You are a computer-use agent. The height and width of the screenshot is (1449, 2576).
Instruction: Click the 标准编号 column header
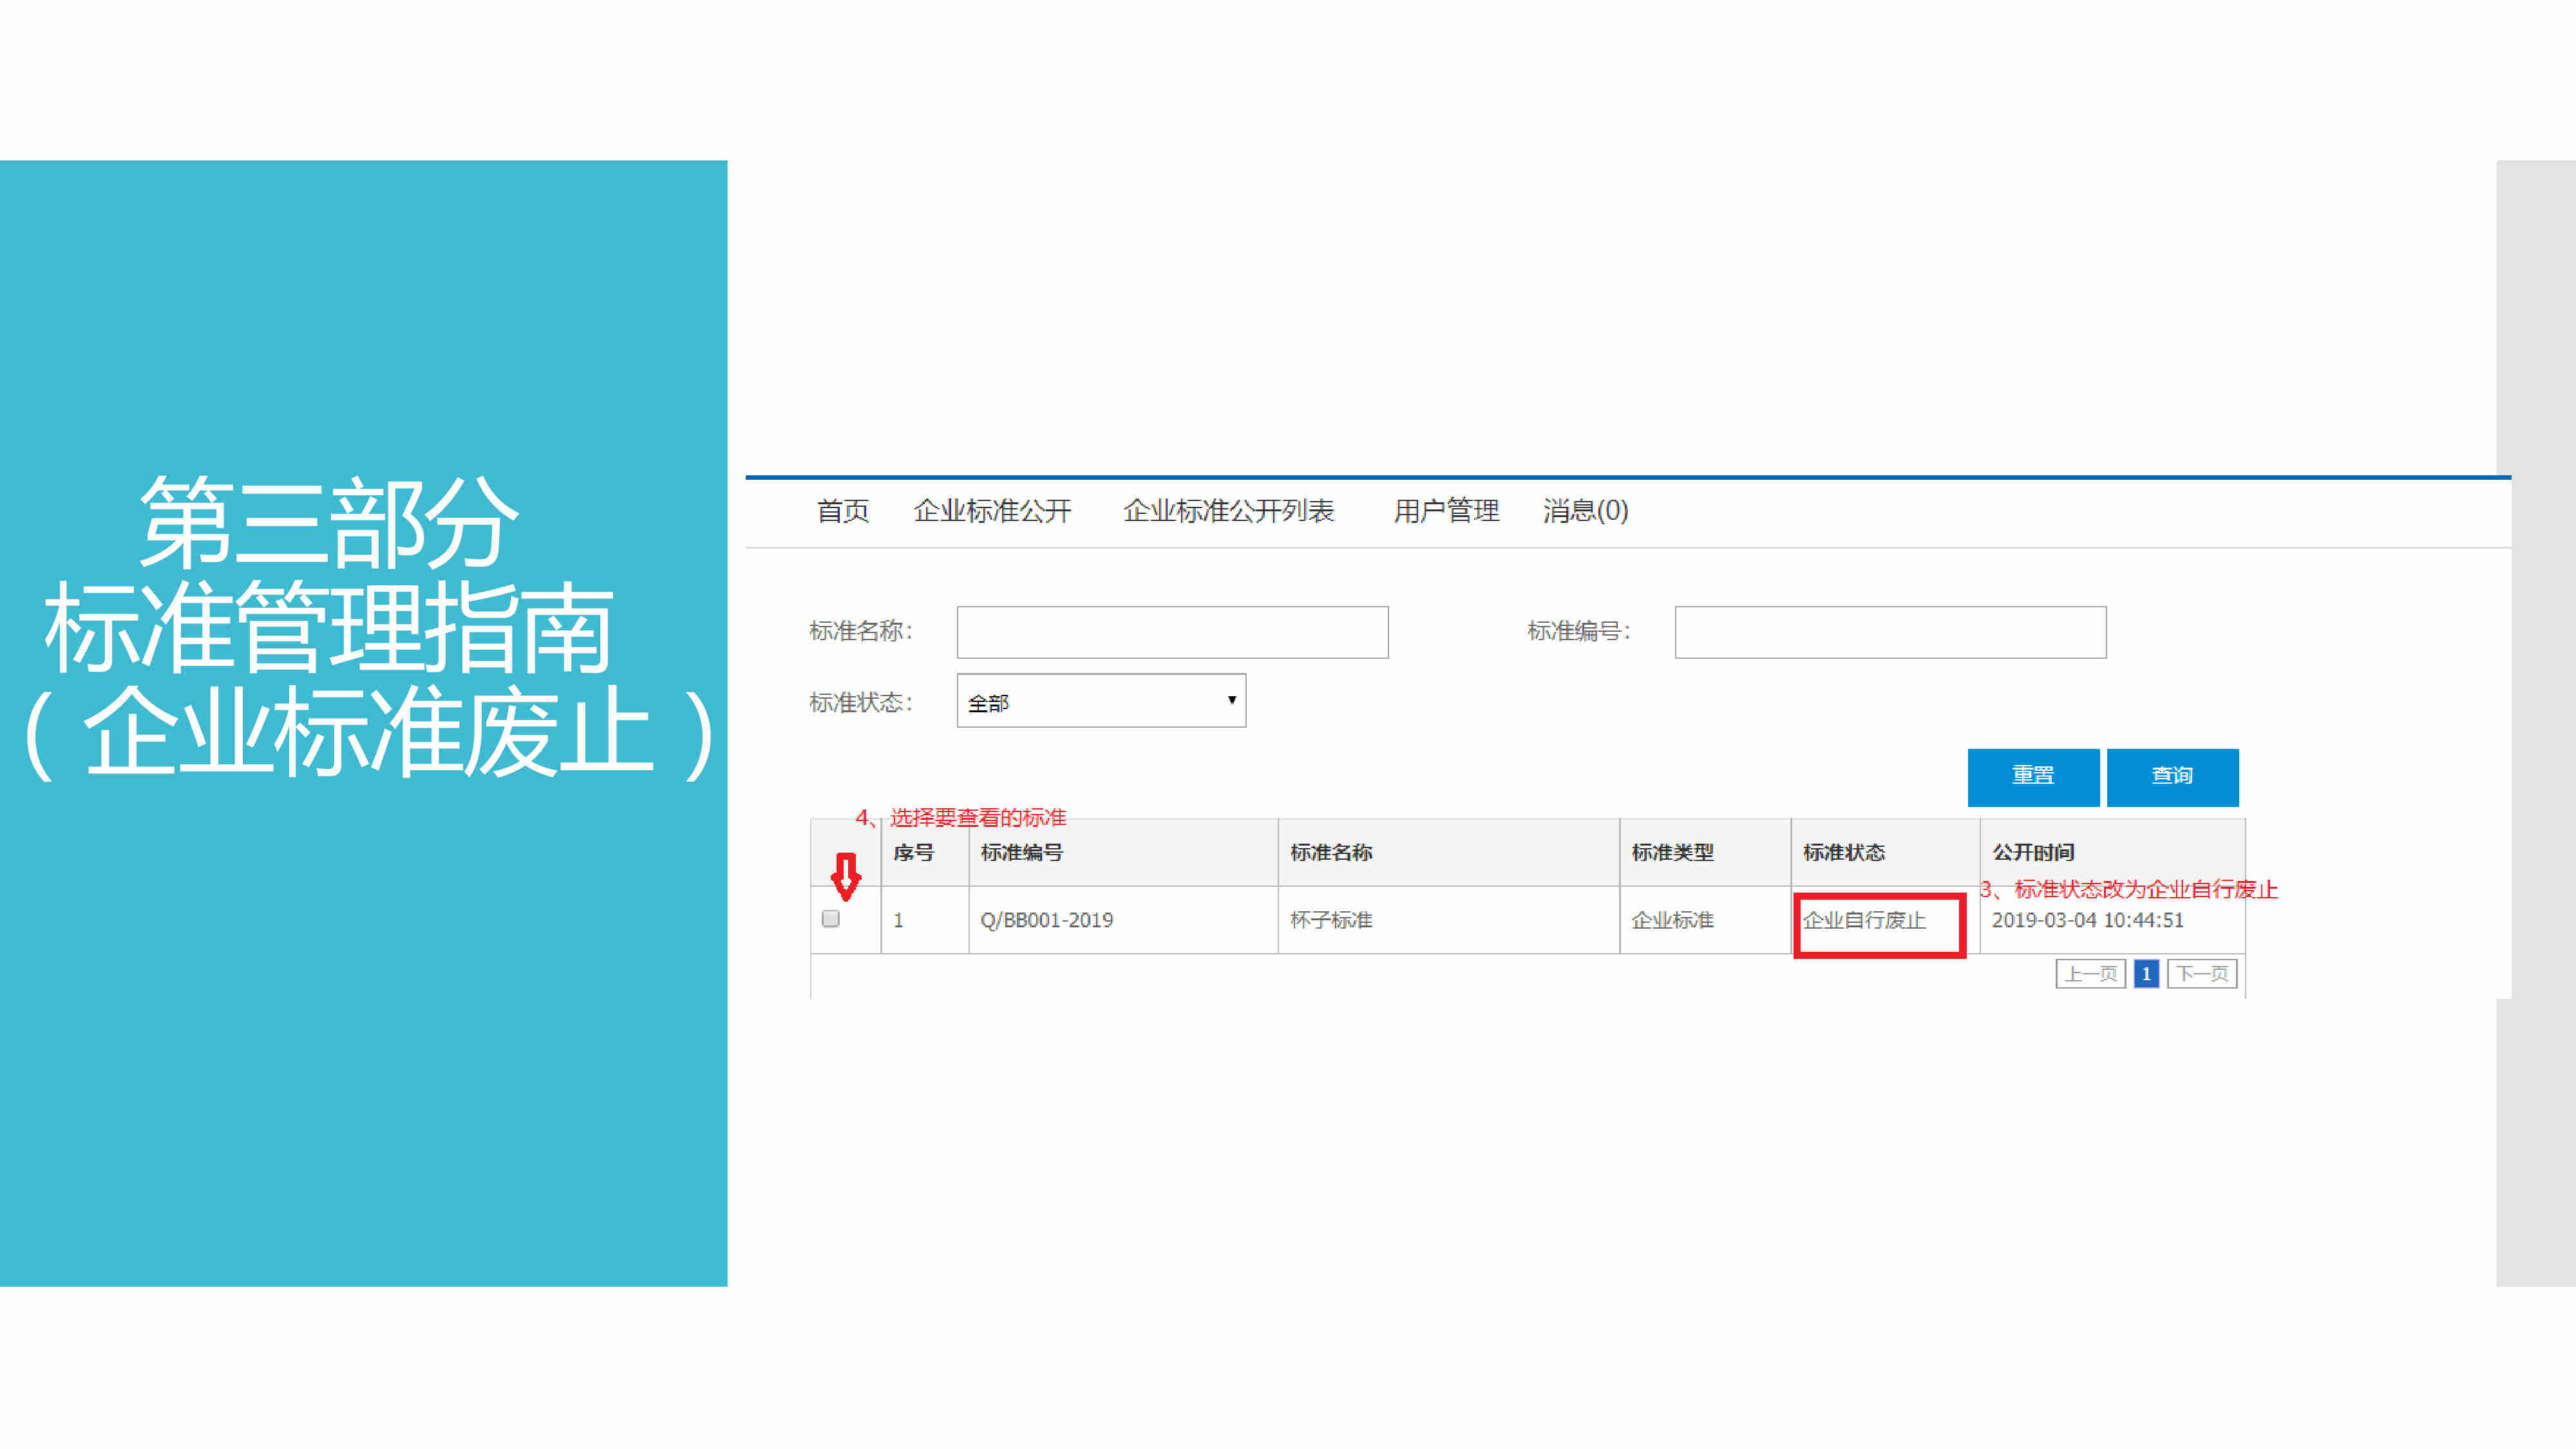1123,853
